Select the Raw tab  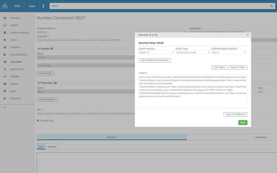[41, 146]
